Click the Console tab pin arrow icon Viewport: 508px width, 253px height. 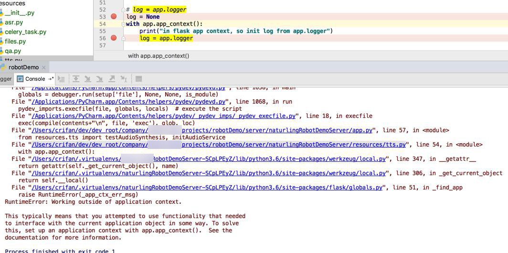tap(51, 79)
